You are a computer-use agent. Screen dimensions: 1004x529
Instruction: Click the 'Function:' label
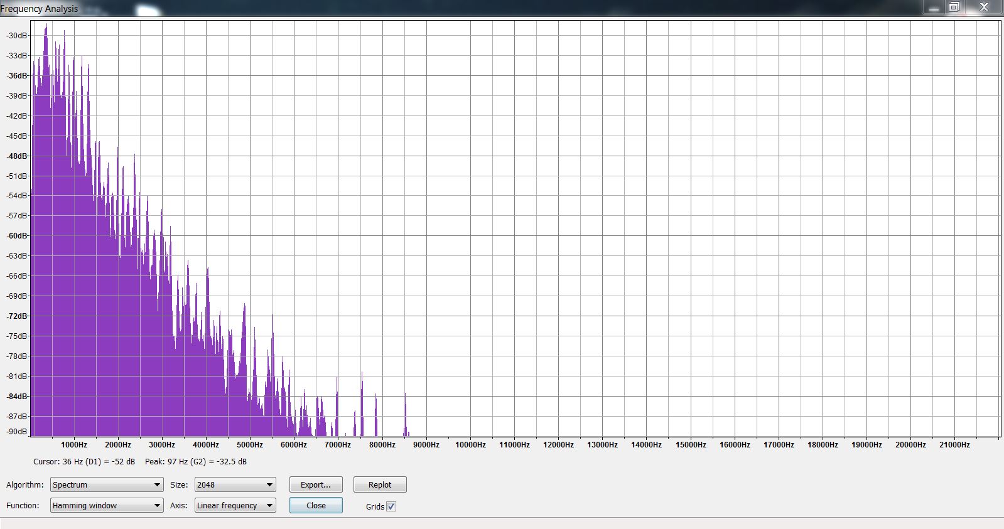23,506
